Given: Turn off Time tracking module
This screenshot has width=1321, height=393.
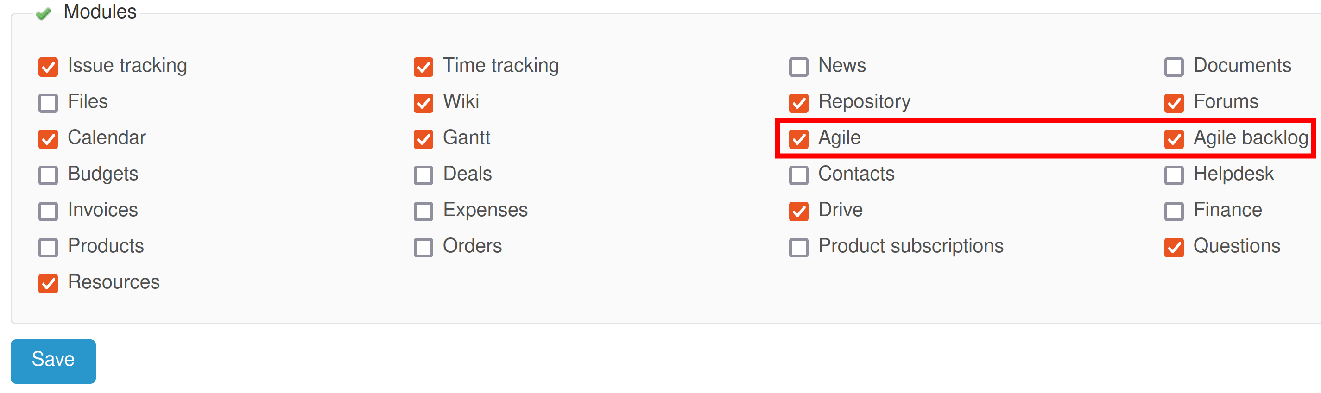Looking at the screenshot, I should 423,67.
